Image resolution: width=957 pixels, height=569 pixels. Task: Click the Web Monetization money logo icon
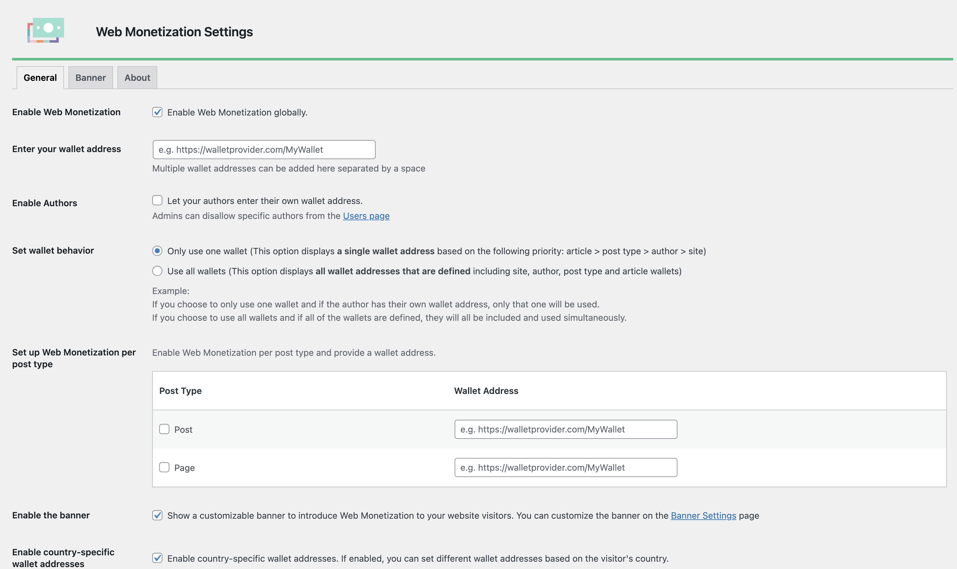coord(46,30)
